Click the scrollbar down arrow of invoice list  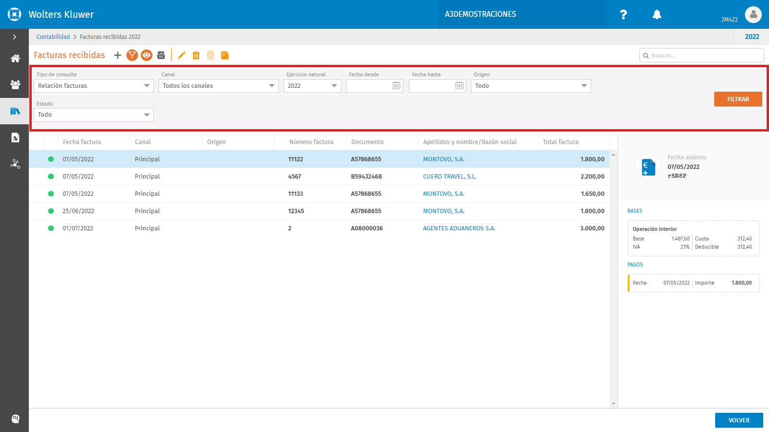pyautogui.click(x=613, y=404)
